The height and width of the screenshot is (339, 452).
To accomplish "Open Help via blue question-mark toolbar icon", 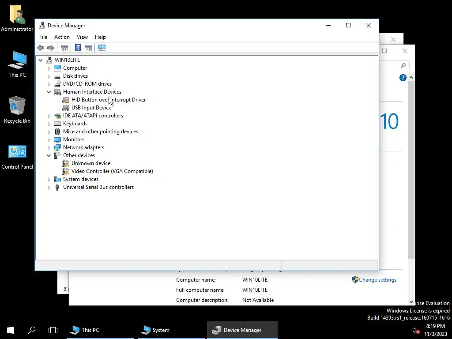I will (x=78, y=48).
